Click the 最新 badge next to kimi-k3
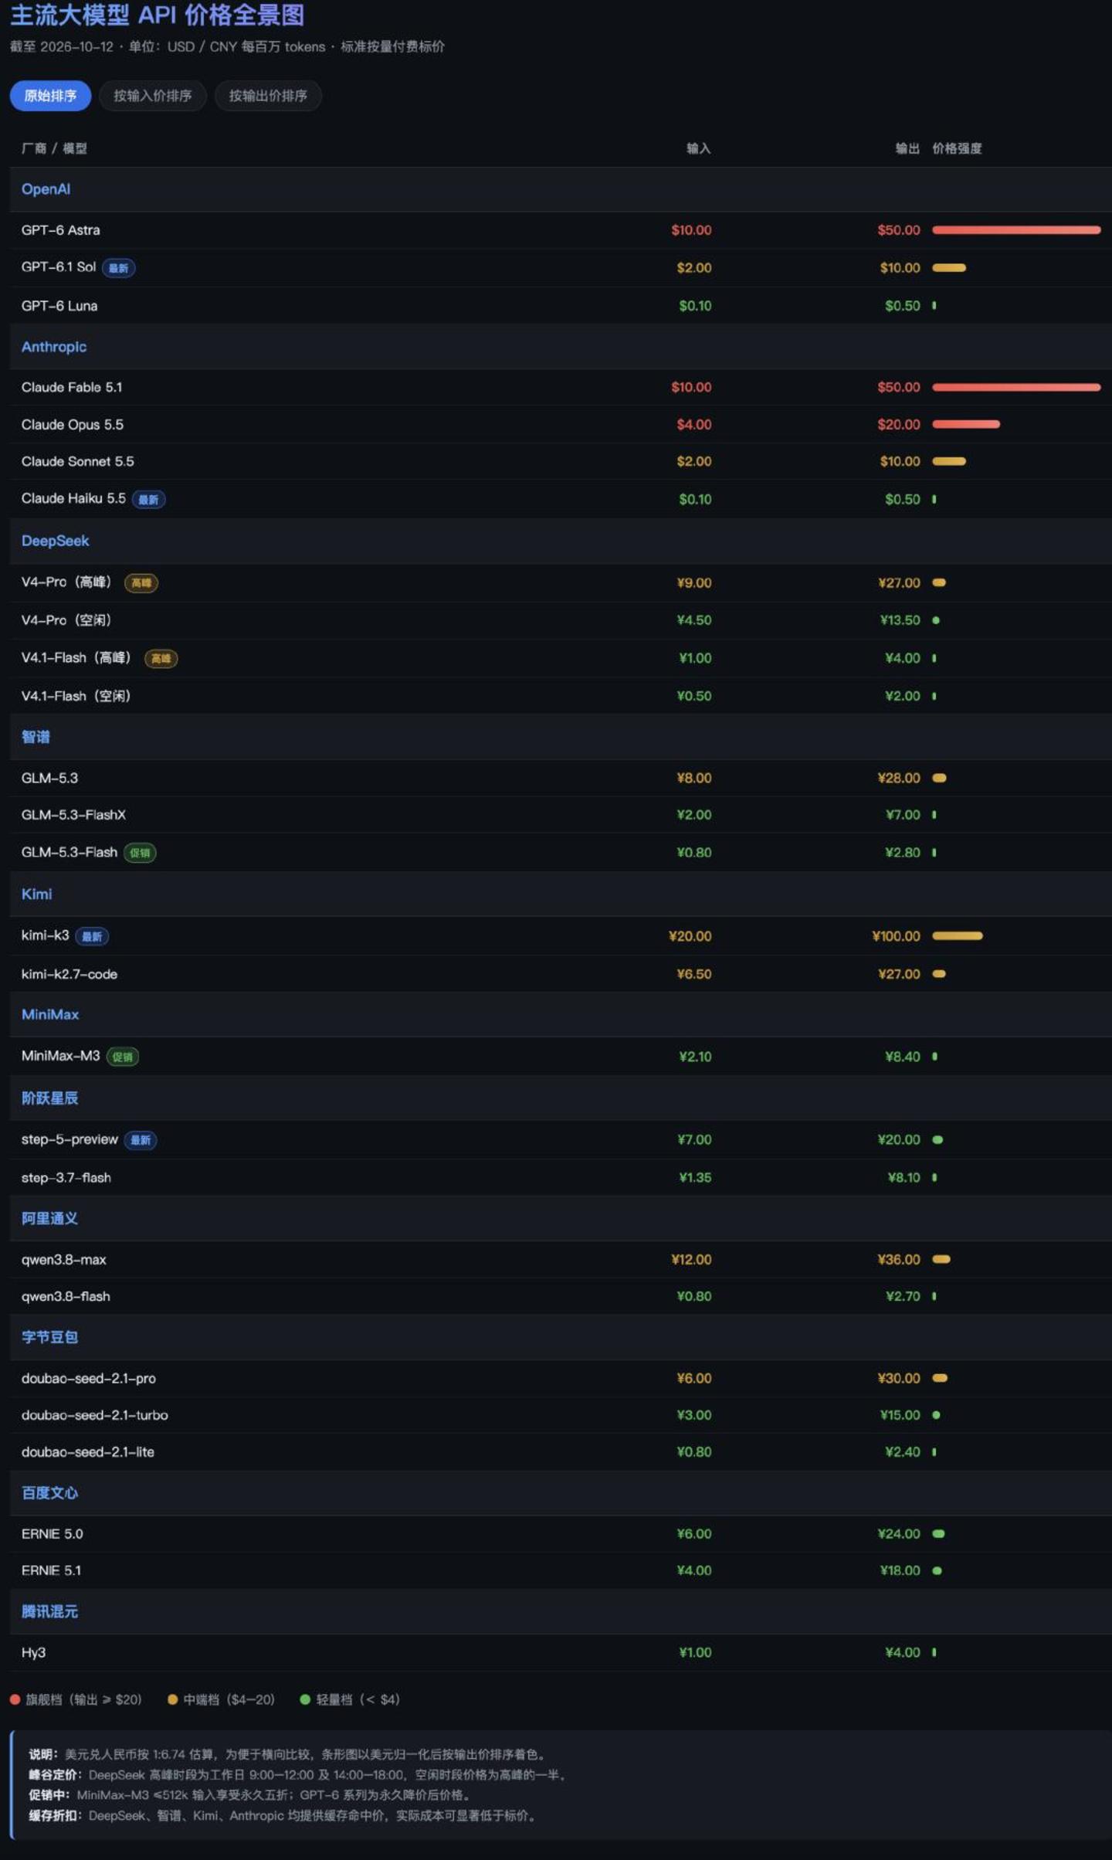 (x=92, y=936)
